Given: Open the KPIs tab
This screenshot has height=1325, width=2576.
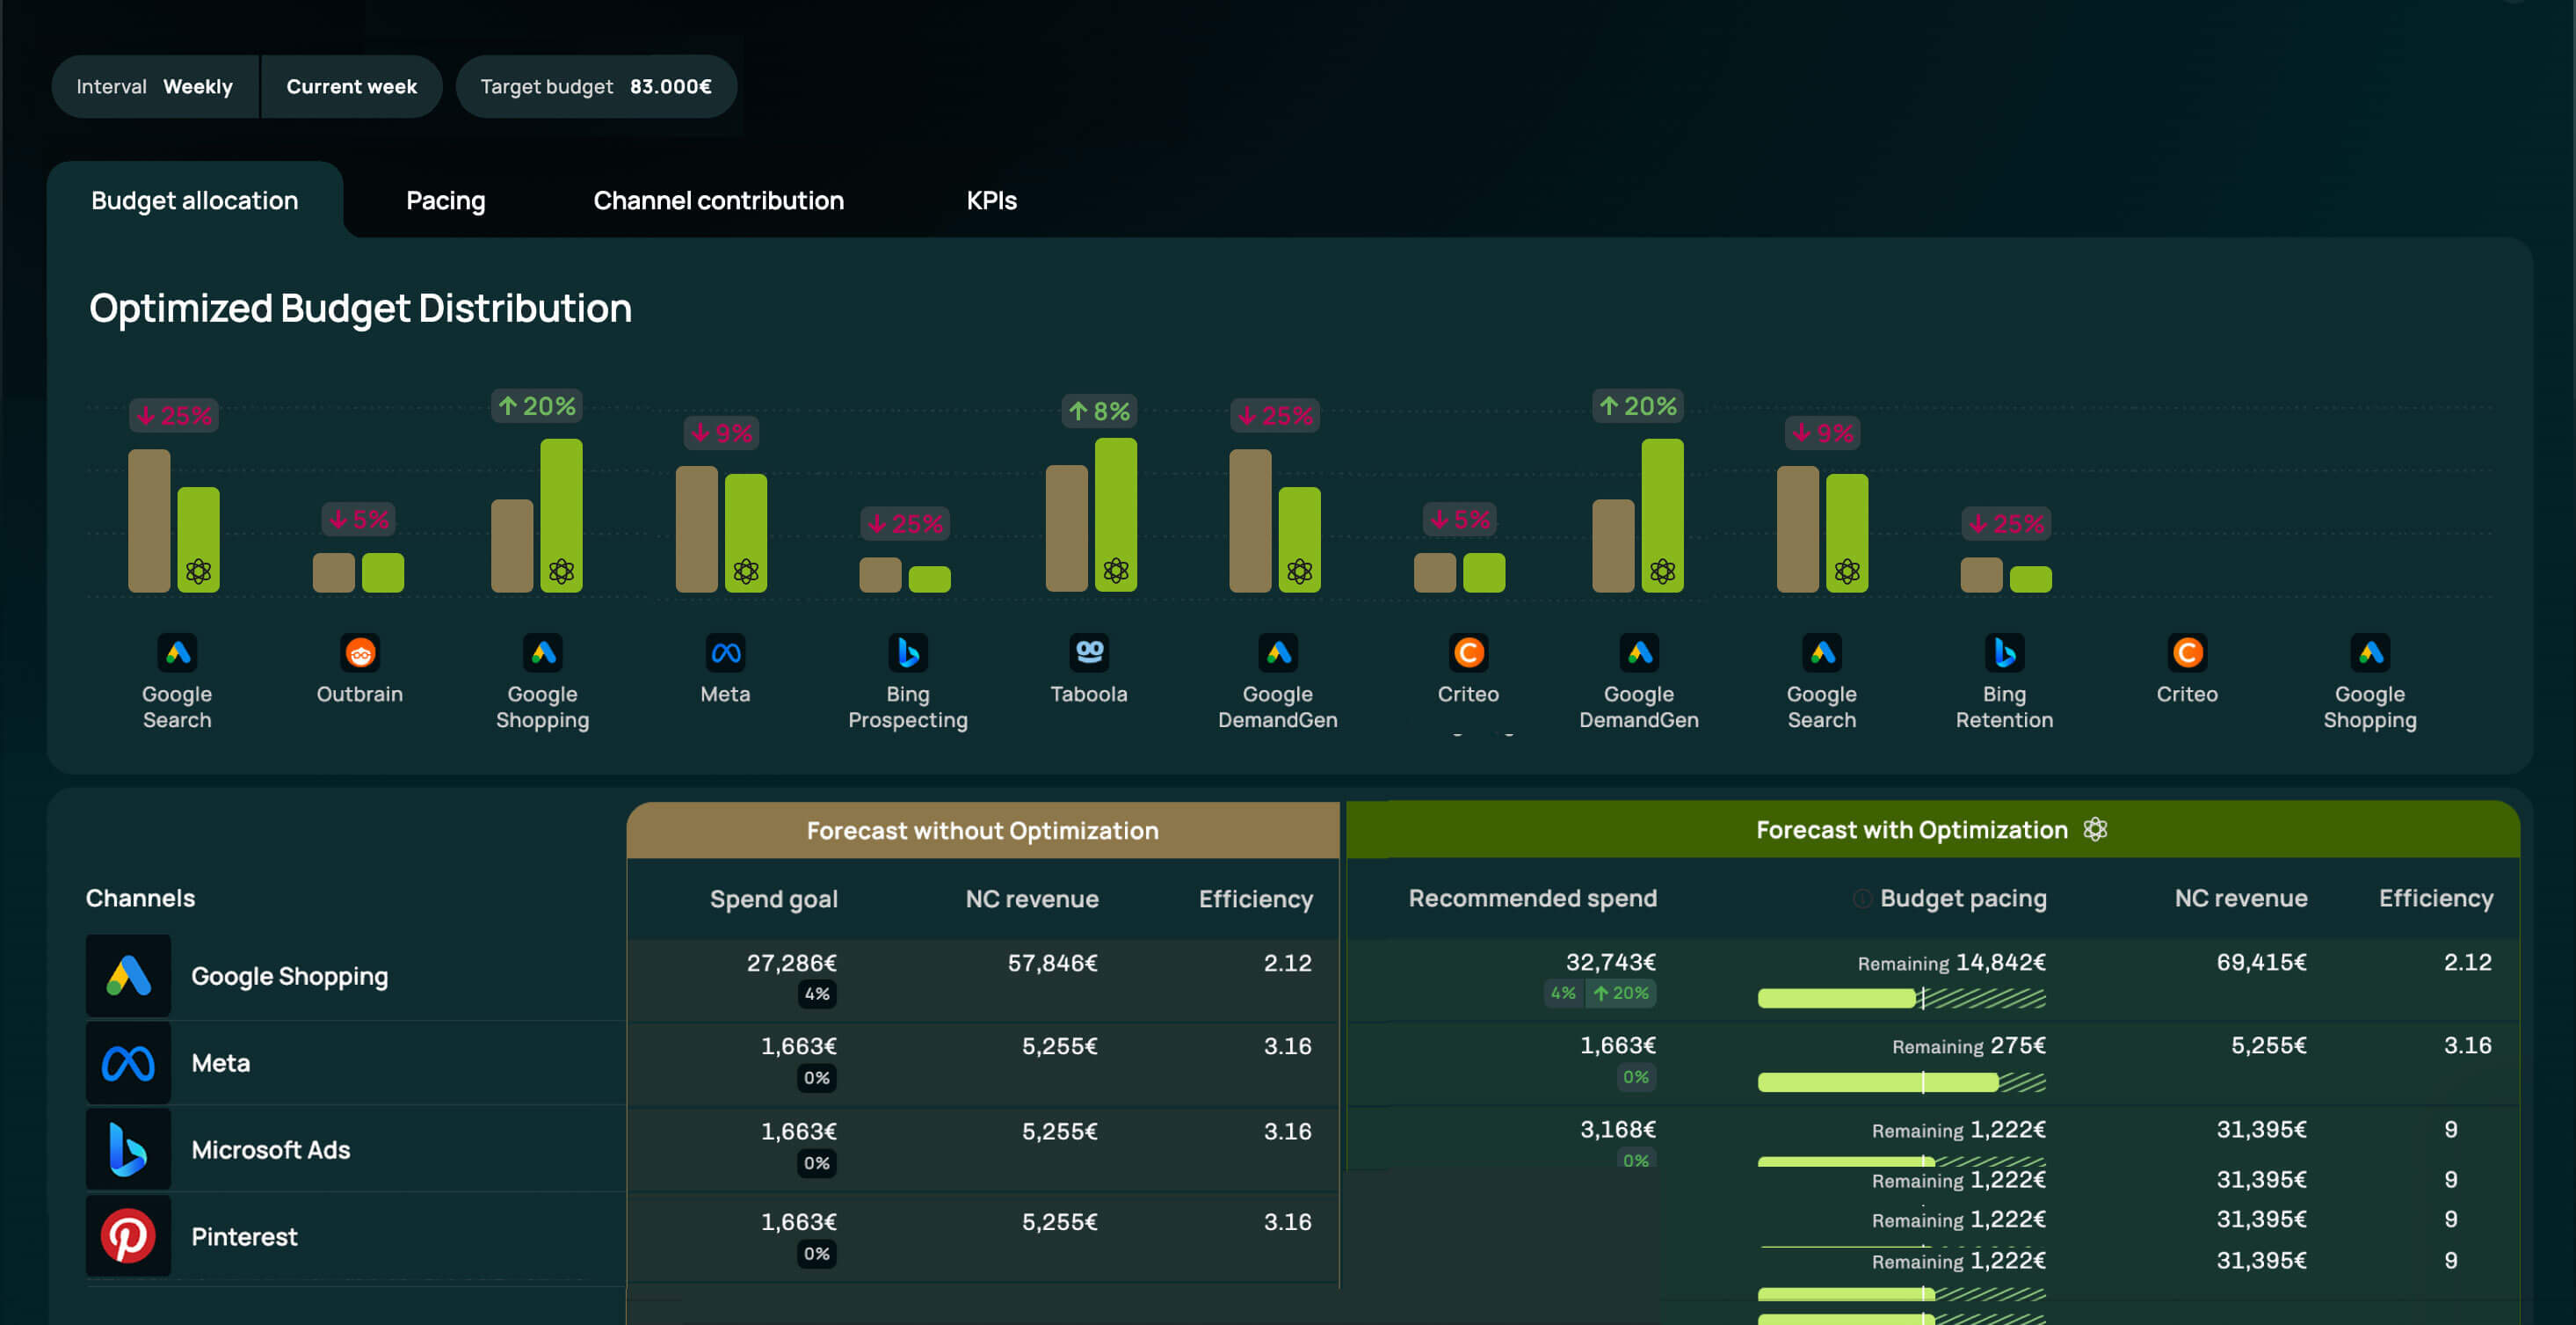Looking at the screenshot, I should [991, 200].
